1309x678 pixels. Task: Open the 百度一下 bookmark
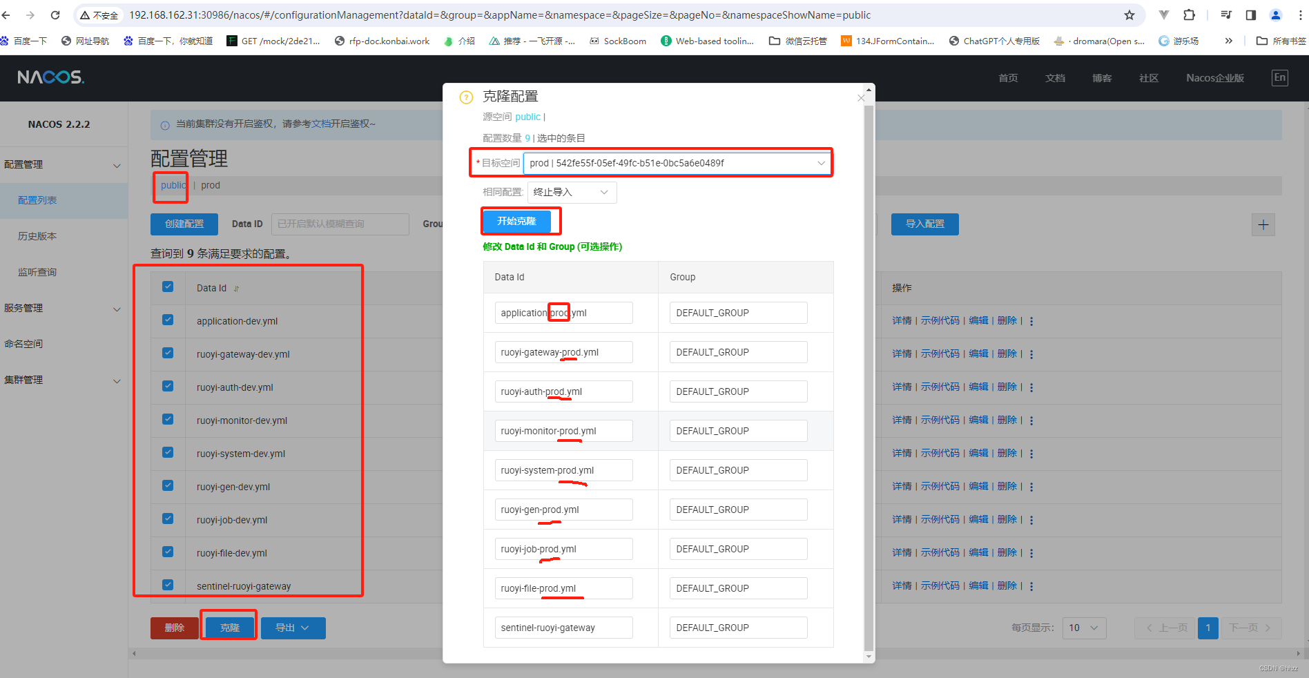click(24, 41)
